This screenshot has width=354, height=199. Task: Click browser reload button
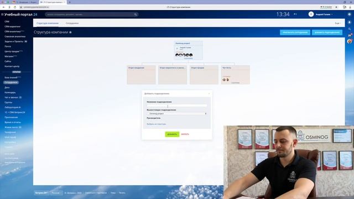15,7
